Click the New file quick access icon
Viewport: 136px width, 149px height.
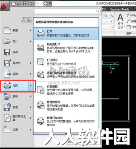tap(13, 3)
